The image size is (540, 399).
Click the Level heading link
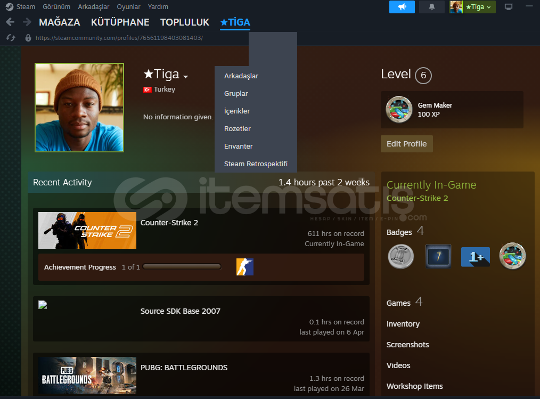[396, 74]
